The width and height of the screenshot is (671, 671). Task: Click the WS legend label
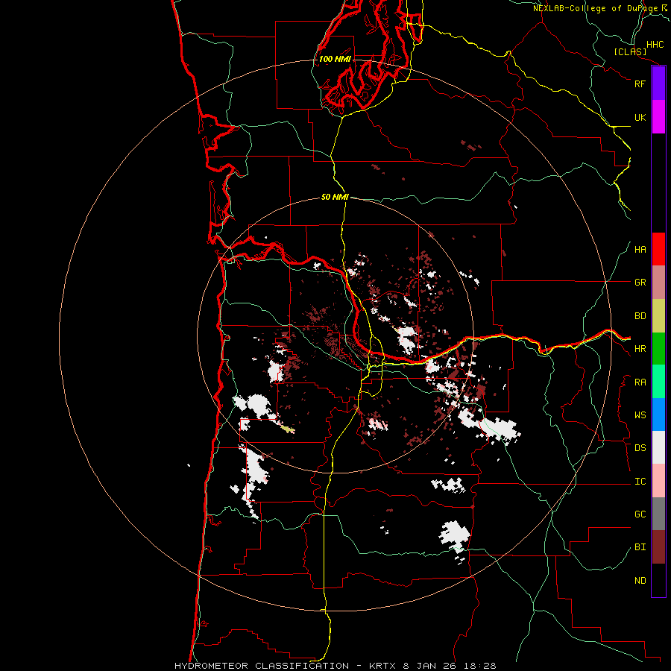640,415
